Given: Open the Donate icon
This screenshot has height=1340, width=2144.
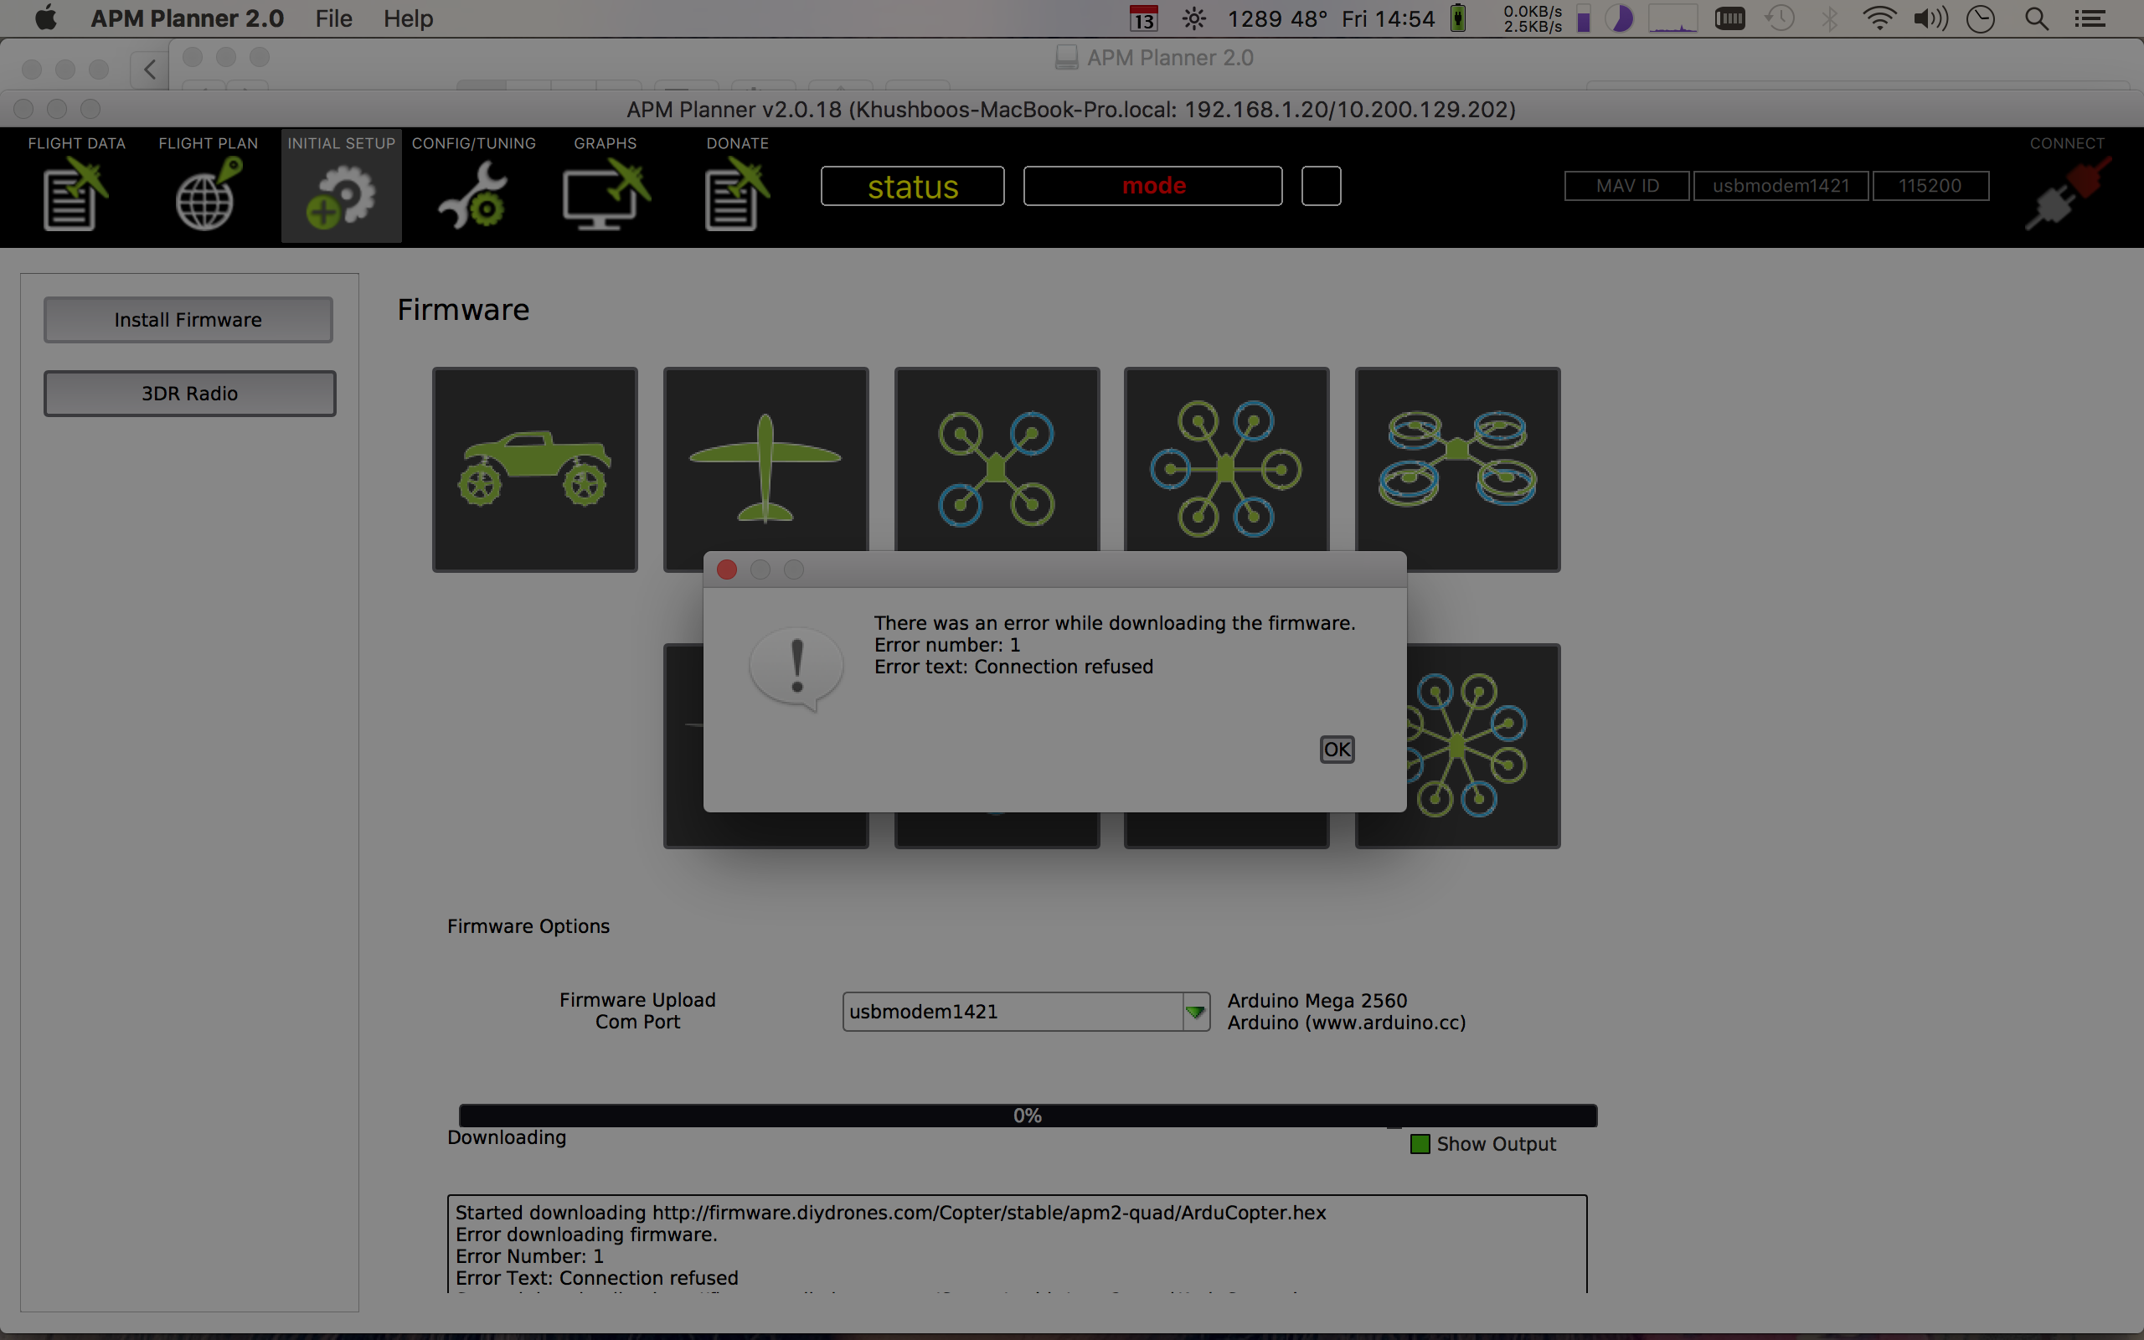Looking at the screenshot, I should pyautogui.click(x=736, y=193).
